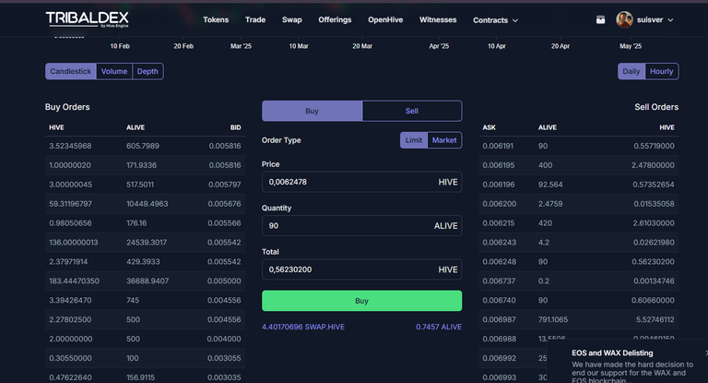Click the Sell Orders heading
The image size is (708, 383).
[x=656, y=107]
